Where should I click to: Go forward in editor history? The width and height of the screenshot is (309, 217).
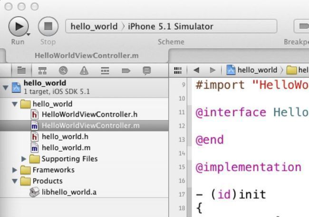212,70
